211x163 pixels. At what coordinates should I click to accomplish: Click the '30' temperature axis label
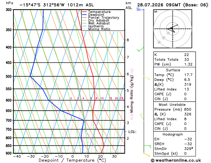coord(114,156)
